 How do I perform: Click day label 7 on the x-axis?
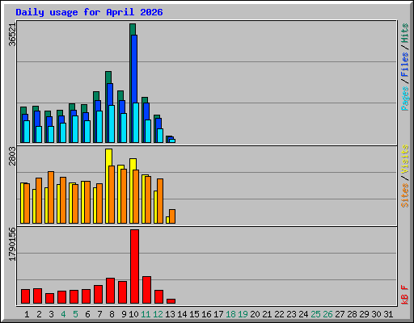[x=99, y=314]
